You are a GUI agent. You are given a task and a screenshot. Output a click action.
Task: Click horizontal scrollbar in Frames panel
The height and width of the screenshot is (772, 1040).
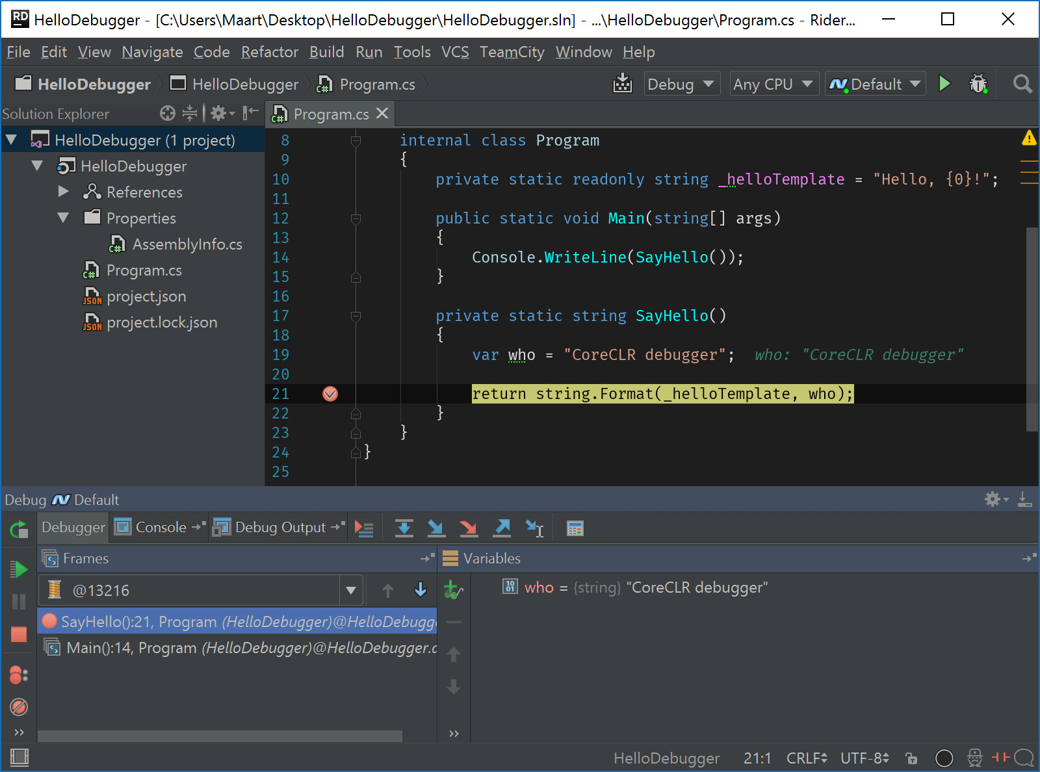tap(220, 736)
